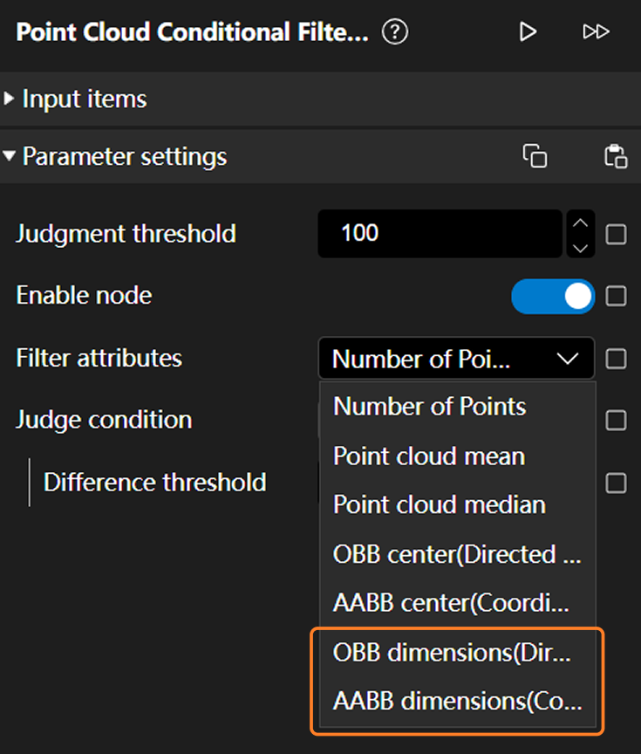Run the node with play icon
Viewport: 641px width, 754px height.
[x=528, y=33]
